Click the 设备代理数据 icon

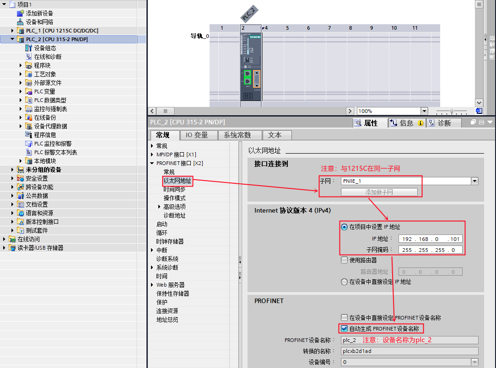29,126
